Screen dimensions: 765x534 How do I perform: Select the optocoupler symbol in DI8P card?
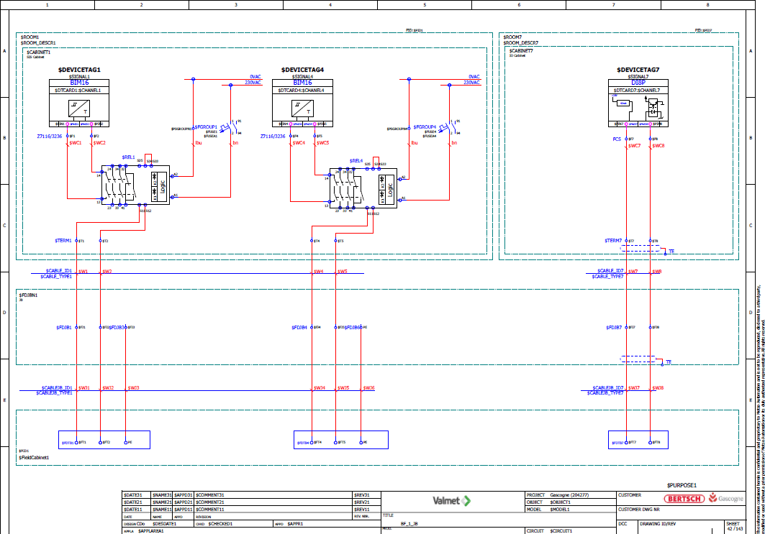click(652, 109)
